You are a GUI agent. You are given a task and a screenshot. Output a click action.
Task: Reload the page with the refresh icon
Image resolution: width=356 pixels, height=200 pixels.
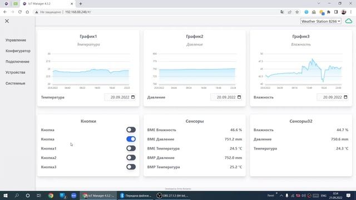tap(20, 12)
